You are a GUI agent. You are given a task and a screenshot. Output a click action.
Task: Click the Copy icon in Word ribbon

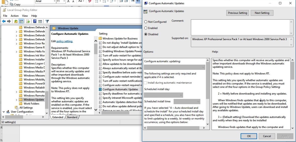(11, 4)
